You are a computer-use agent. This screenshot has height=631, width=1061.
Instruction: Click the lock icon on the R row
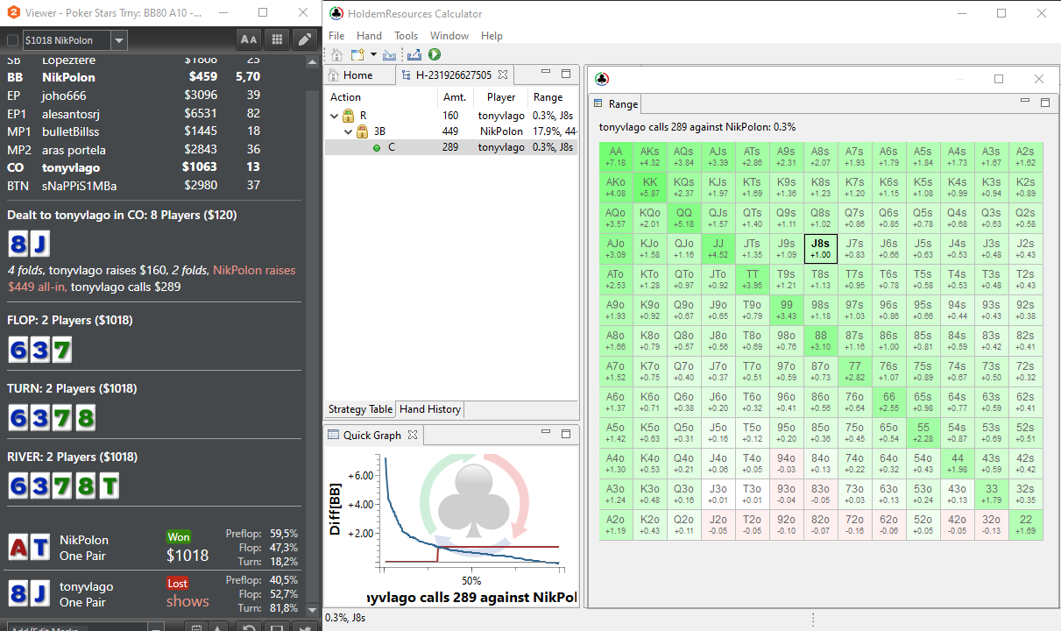348,116
